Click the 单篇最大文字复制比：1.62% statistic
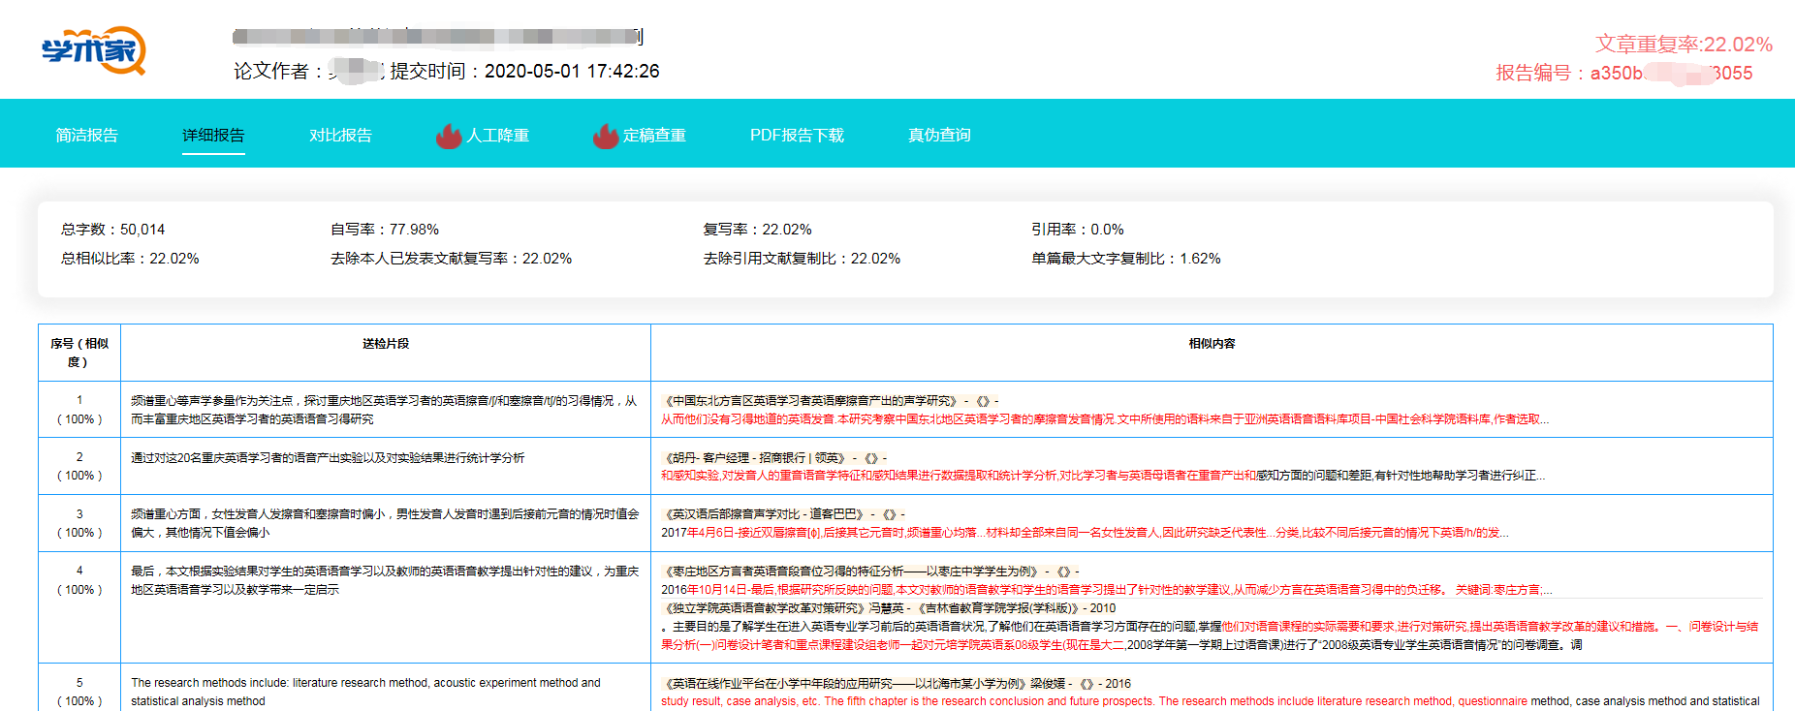 click(1126, 259)
